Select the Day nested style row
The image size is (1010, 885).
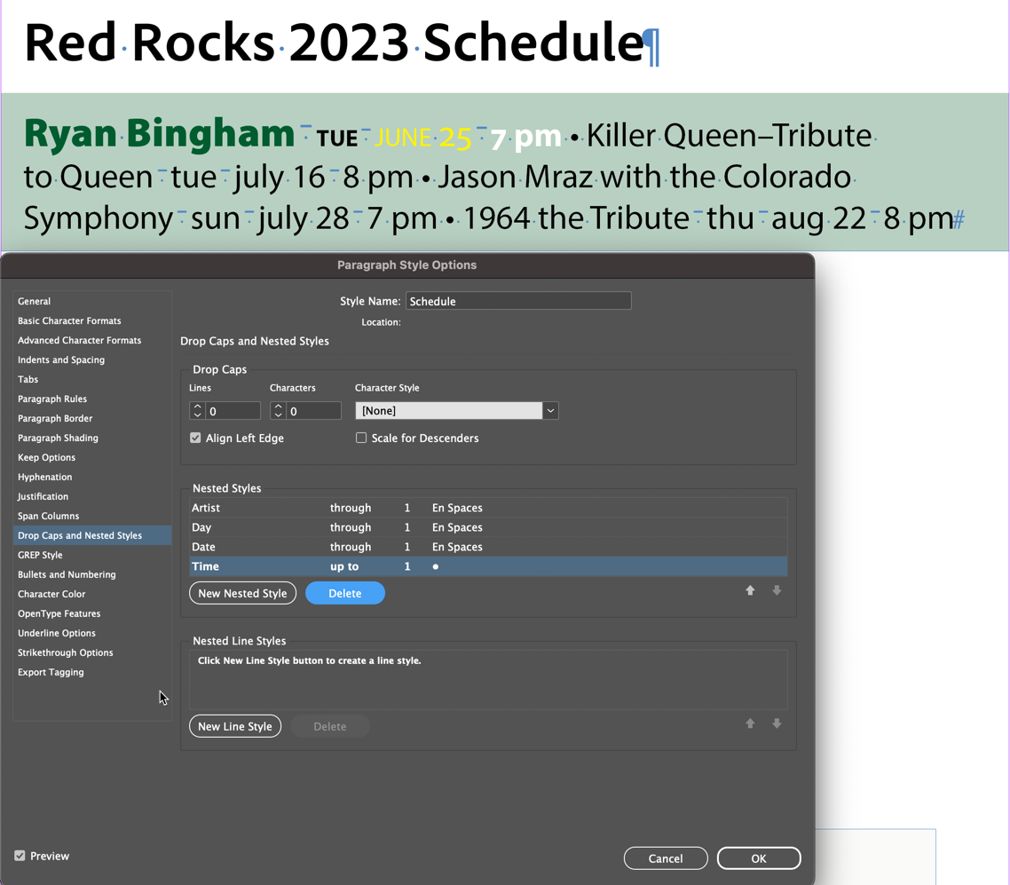[x=266, y=527]
